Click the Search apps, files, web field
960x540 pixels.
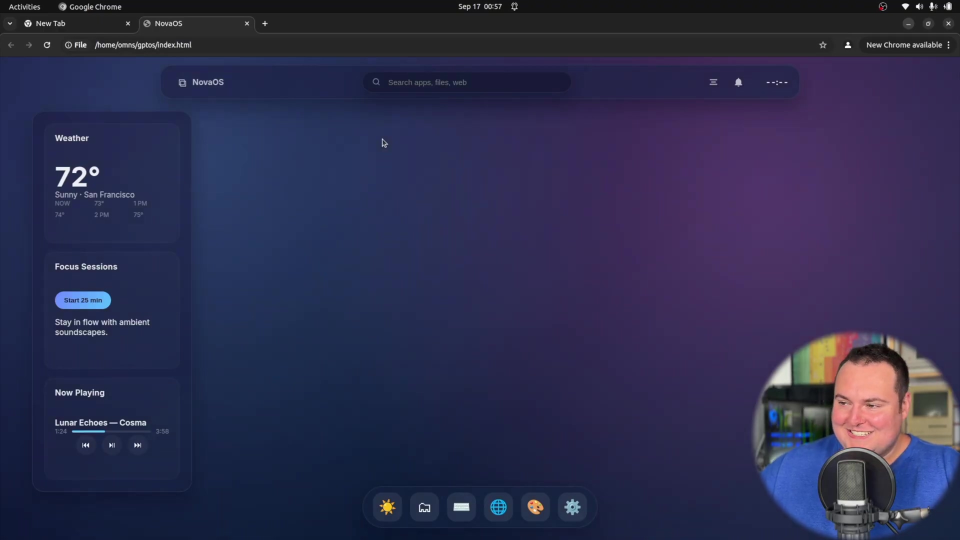click(x=467, y=82)
